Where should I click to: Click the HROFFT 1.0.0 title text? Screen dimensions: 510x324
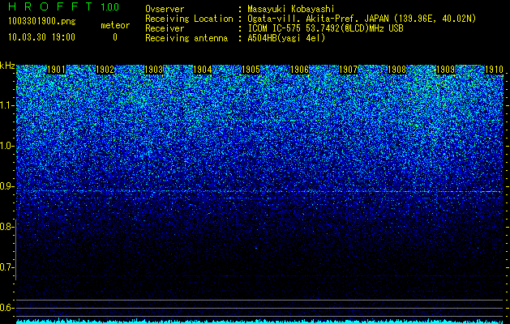(x=63, y=6)
